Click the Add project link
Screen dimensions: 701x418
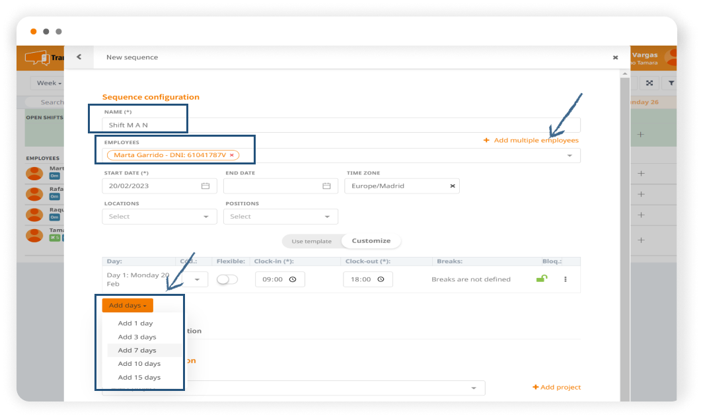[x=556, y=387]
